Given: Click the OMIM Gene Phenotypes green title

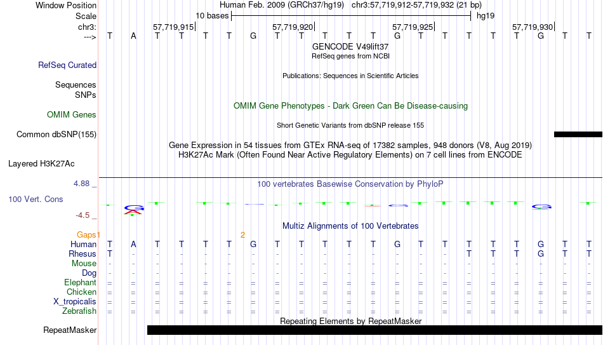Looking at the screenshot, I should (350, 106).
